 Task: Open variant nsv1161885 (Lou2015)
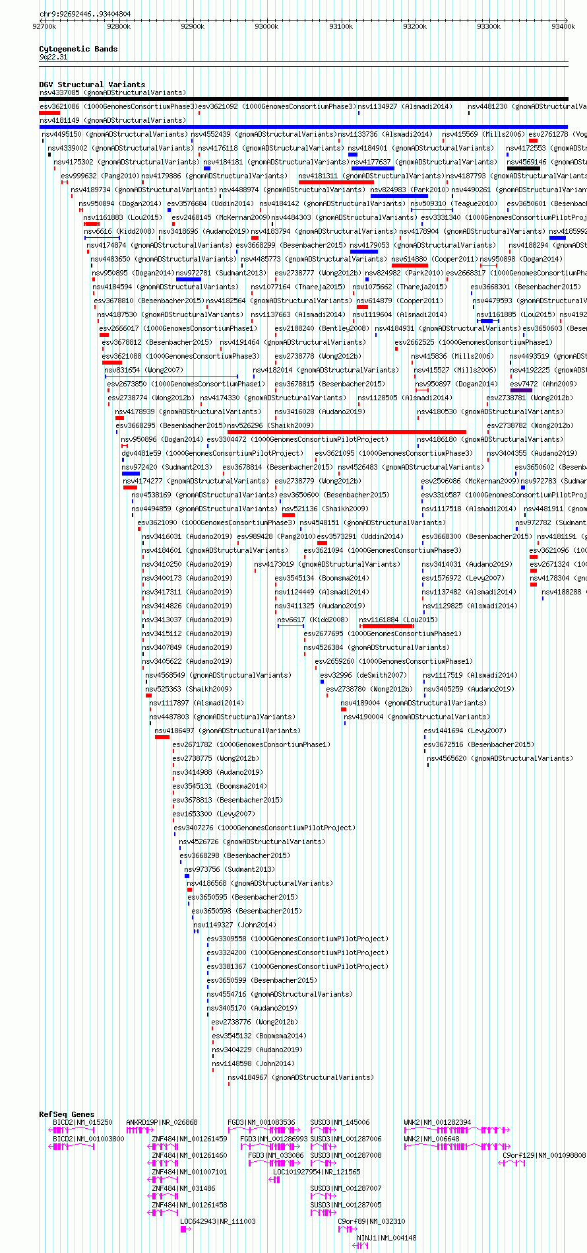(x=516, y=314)
